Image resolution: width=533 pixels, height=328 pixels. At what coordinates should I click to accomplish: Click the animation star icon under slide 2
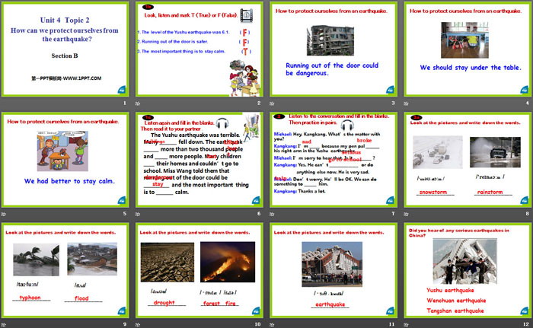138,103
